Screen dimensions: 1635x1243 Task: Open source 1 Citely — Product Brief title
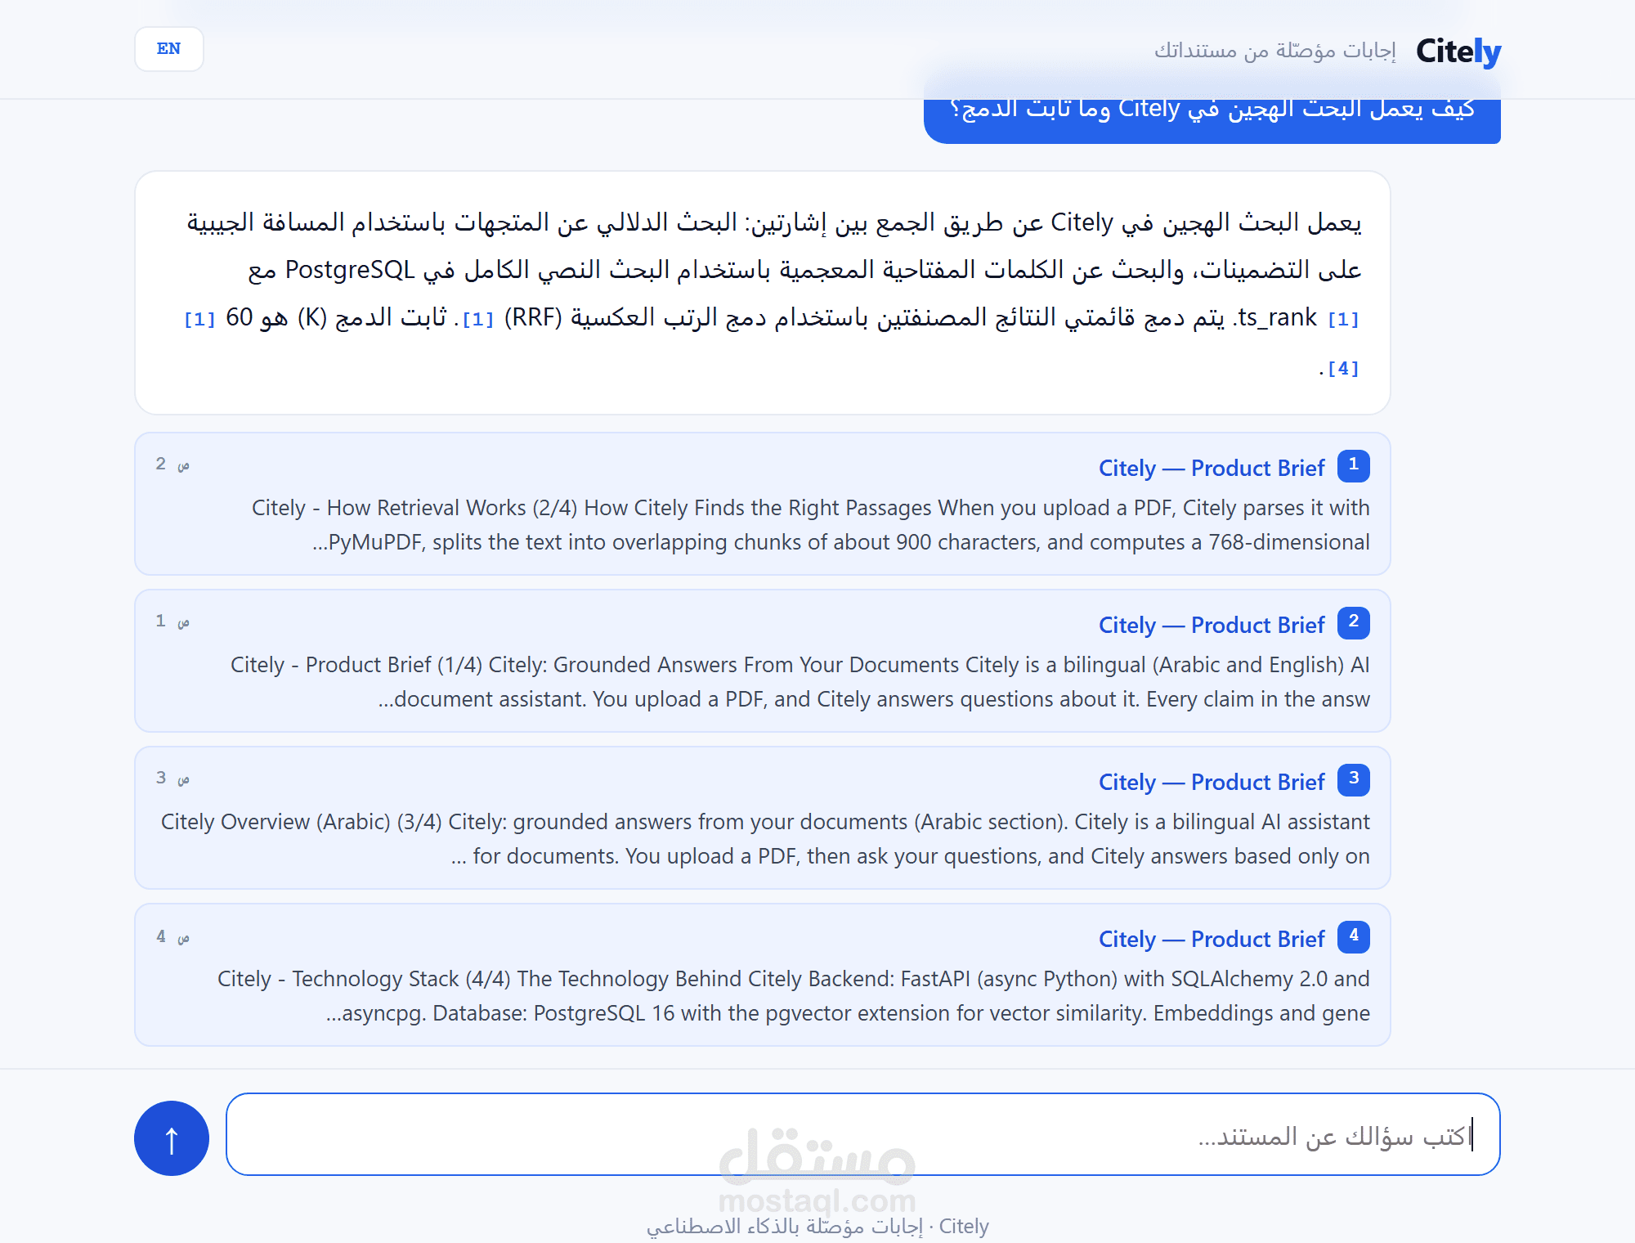(x=1212, y=468)
